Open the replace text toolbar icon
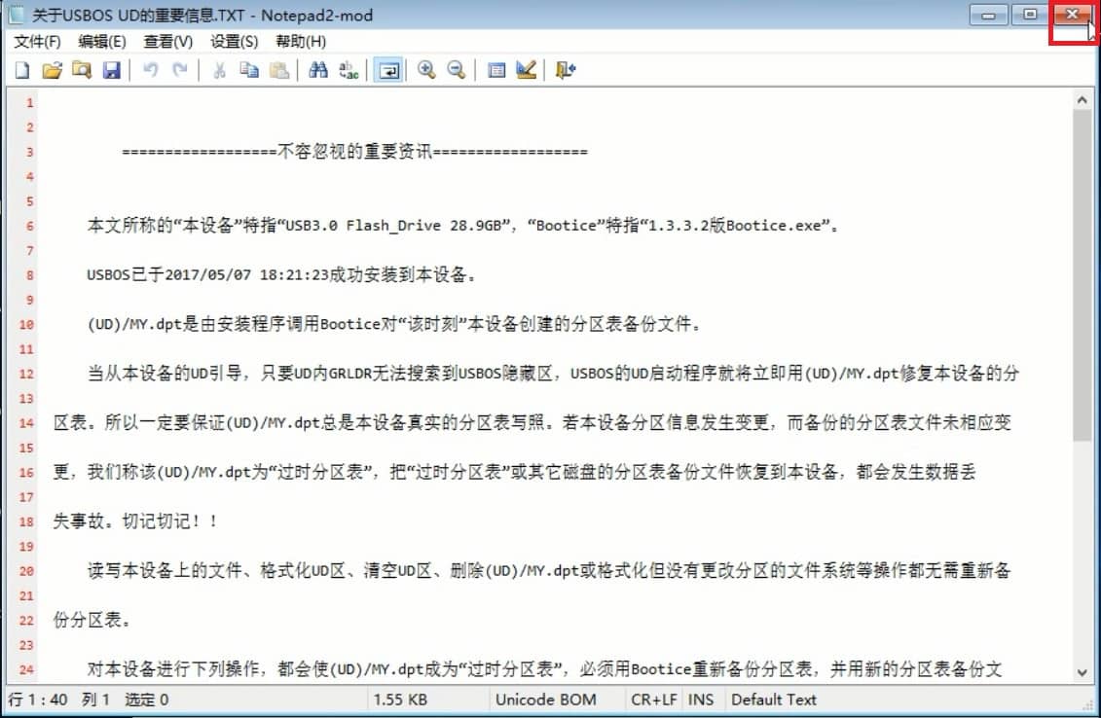1101x718 pixels. pos(349,70)
